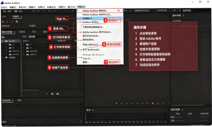Open 历史记录 panel menu
212x127 pixels.
(13, 100)
